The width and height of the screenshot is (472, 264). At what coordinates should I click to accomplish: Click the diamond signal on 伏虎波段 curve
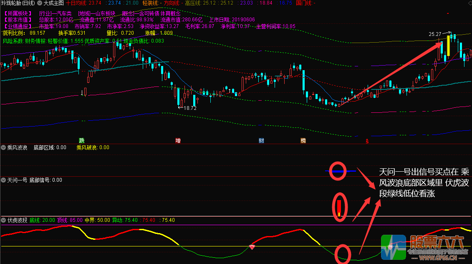252,247
